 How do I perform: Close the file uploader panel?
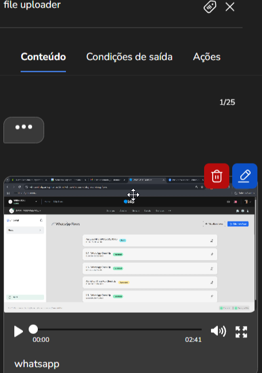click(230, 7)
